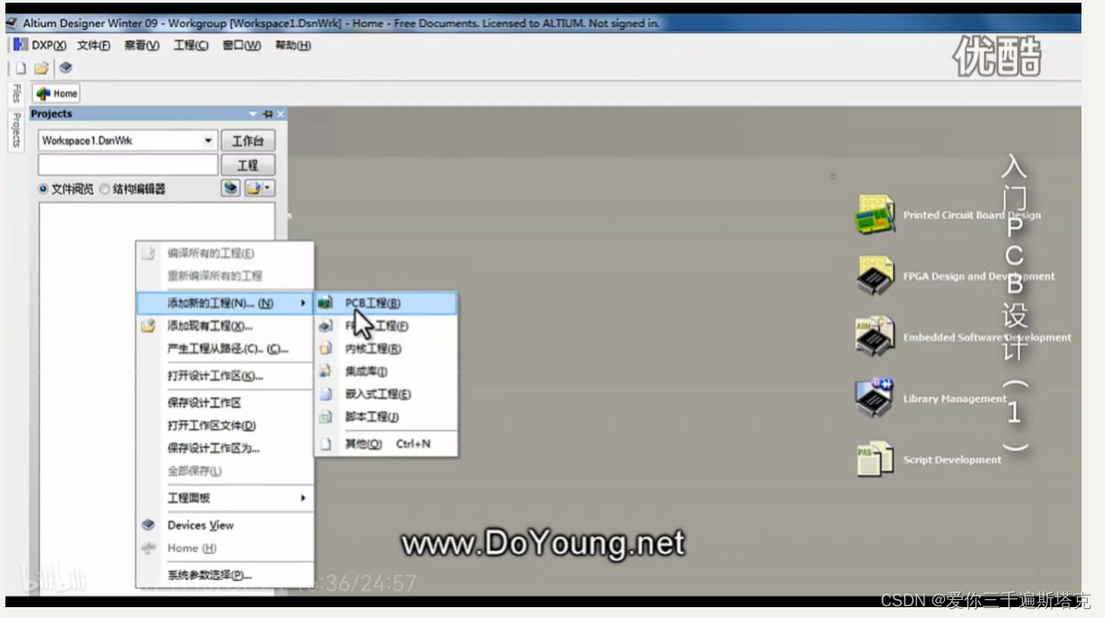
Task: Click the FPGA Design and Development icon
Action: [x=875, y=276]
